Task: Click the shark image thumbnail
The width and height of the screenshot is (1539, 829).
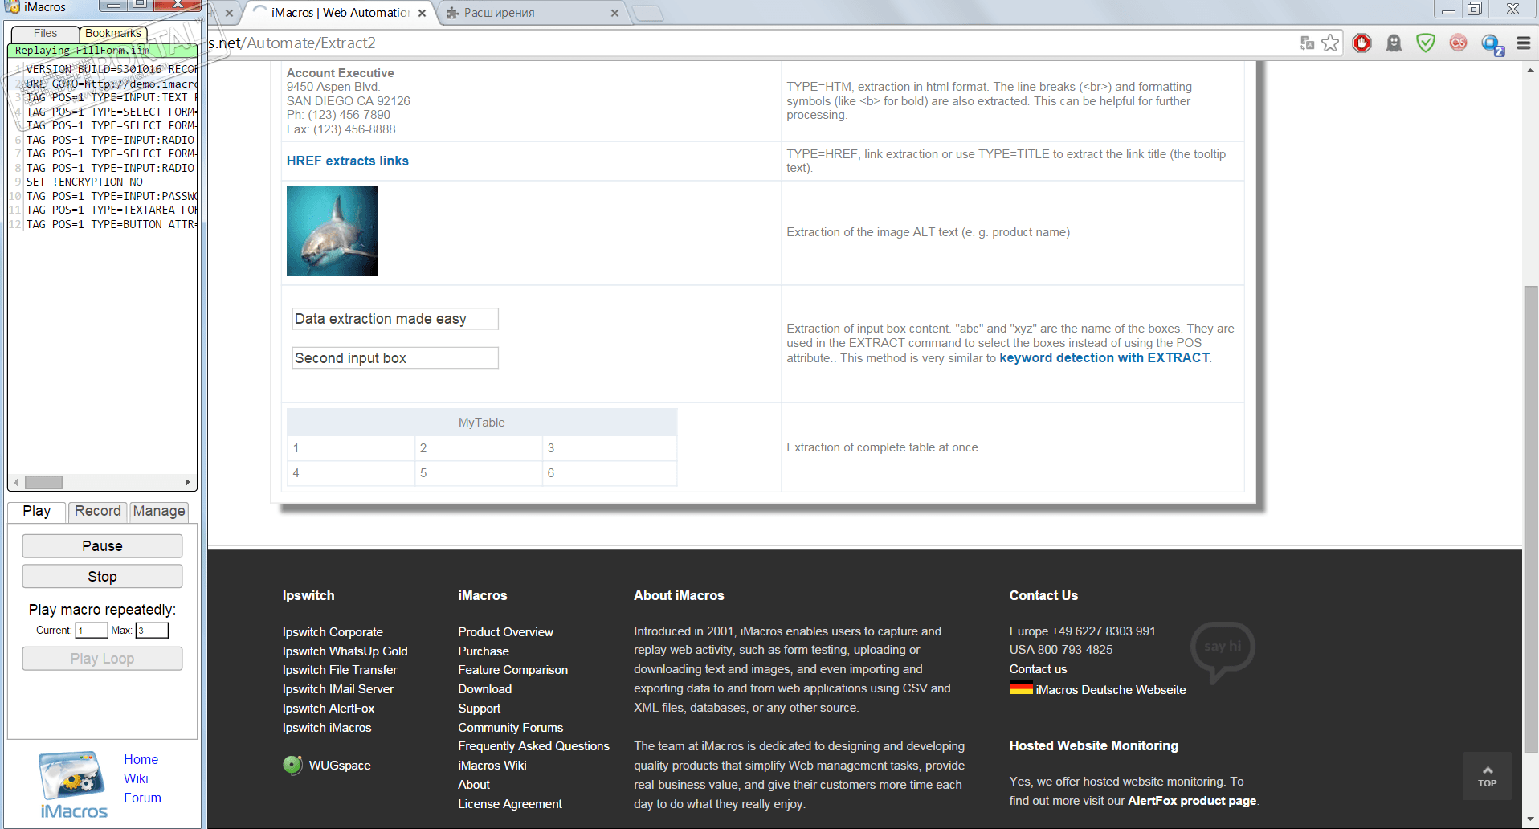Action: click(332, 231)
